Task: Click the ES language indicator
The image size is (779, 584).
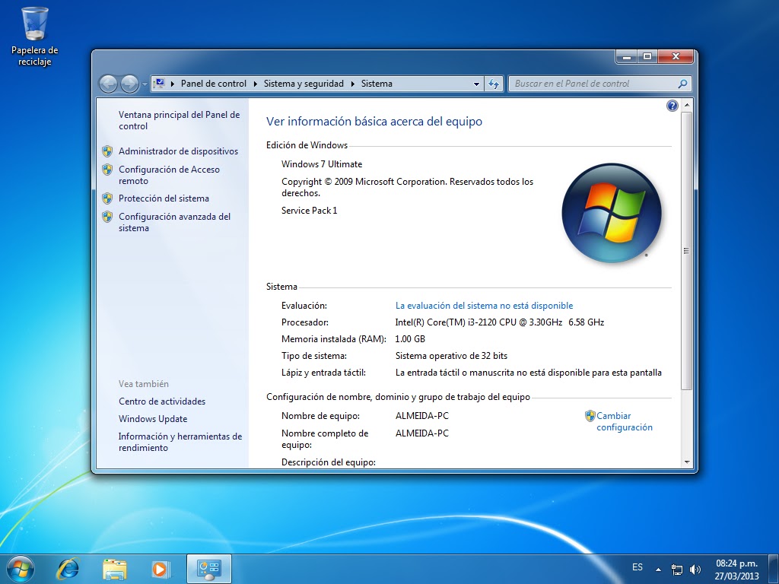Action: 638,567
